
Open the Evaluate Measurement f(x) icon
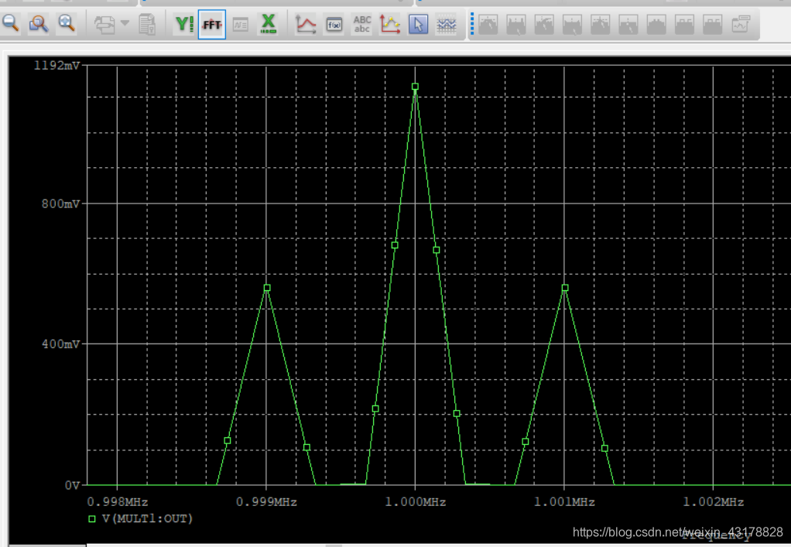click(334, 24)
